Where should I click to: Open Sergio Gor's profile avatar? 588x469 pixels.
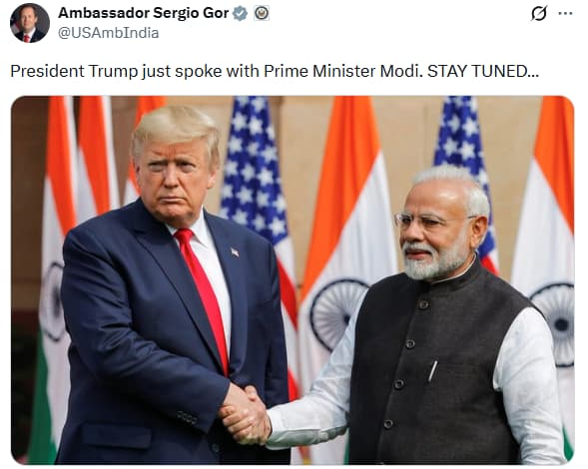(x=30, y=23)
